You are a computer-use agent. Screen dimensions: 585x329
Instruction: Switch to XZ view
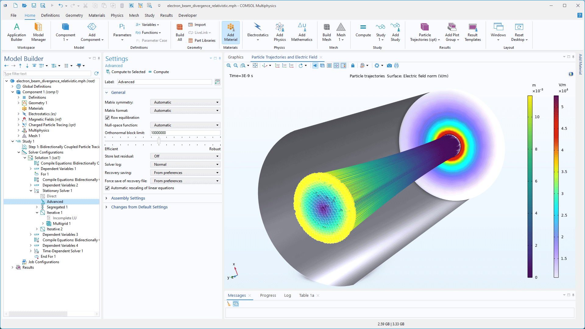pos(291,65)
